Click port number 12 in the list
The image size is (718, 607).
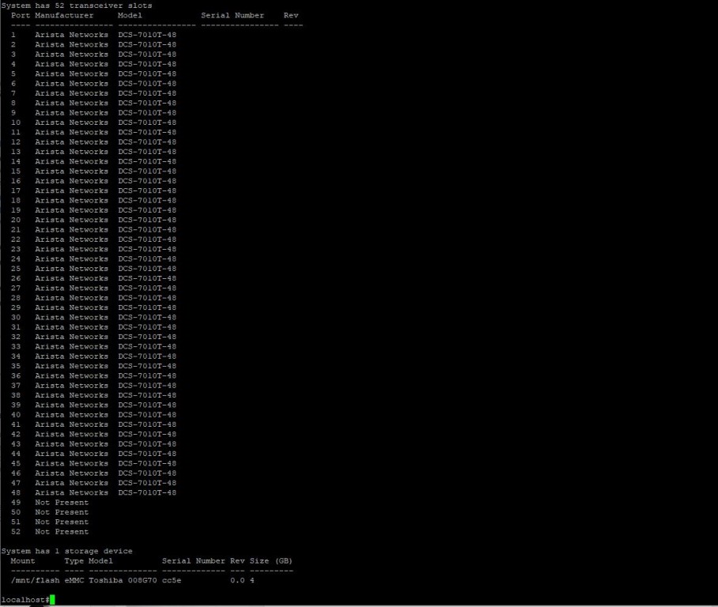coord(16,142)
